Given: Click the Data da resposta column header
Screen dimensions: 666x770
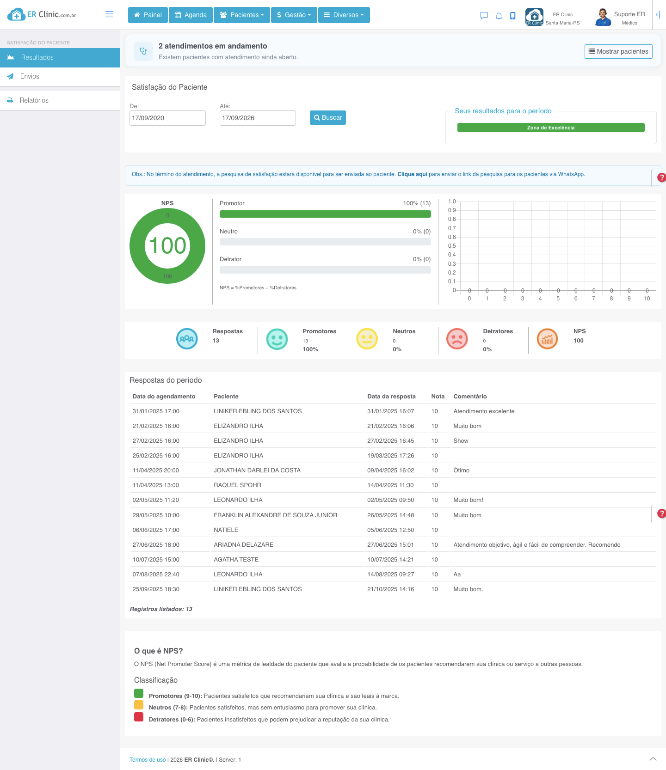Looking at the screenshot, I should pyautogui.click(x=391, y=397).
